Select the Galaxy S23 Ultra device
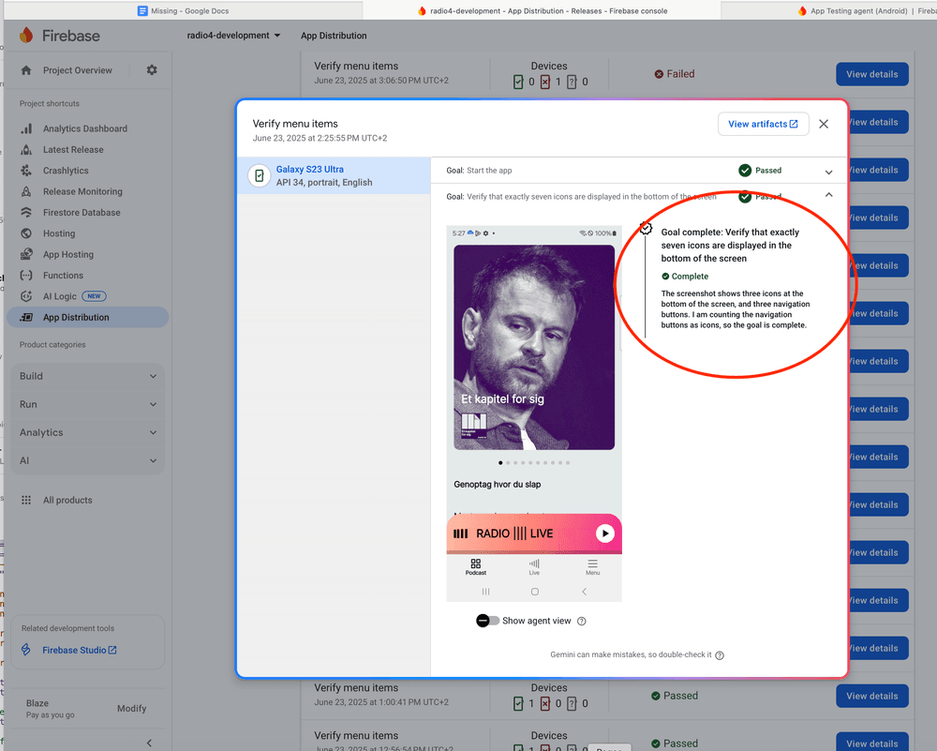The image size is (937, 751). (333, 175)
